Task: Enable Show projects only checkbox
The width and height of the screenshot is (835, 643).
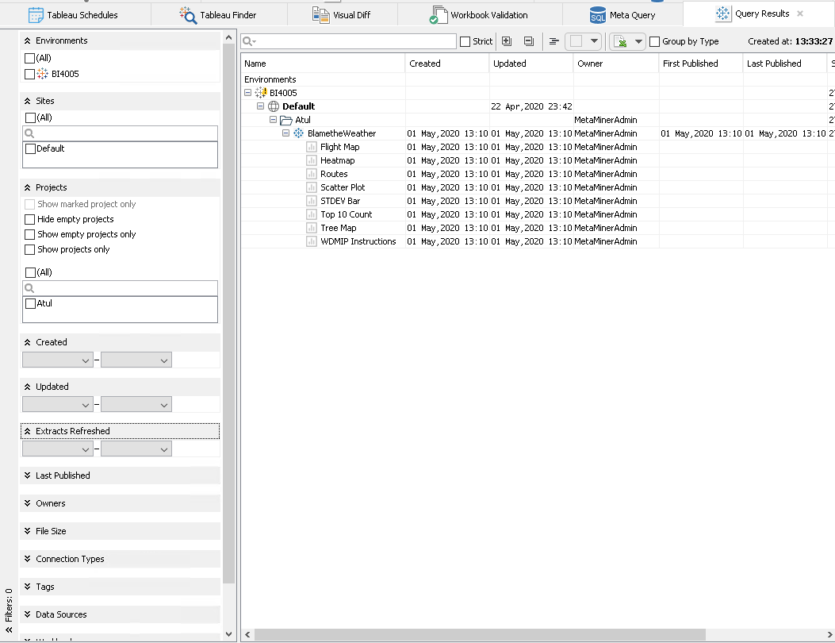Action: [x=30, y=249]
